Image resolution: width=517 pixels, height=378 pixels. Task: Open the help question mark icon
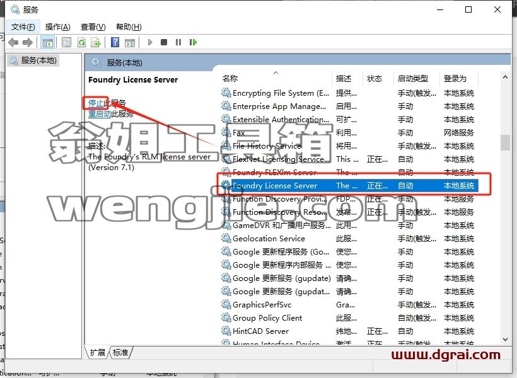point(115,42)
